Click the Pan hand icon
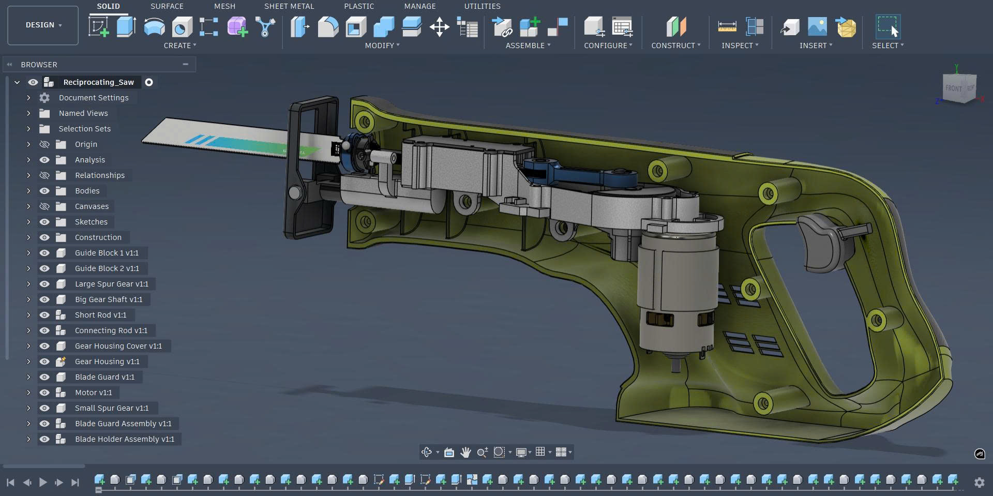The image size is (993, 496). [x=465, y=453]
